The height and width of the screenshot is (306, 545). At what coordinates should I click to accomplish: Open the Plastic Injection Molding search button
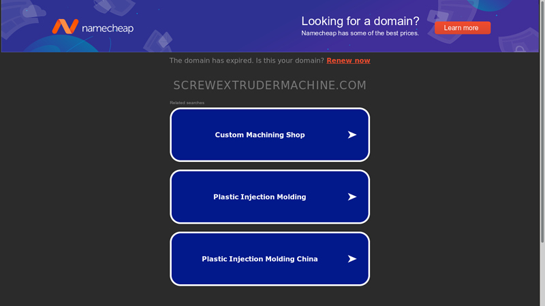pos(270,197)
